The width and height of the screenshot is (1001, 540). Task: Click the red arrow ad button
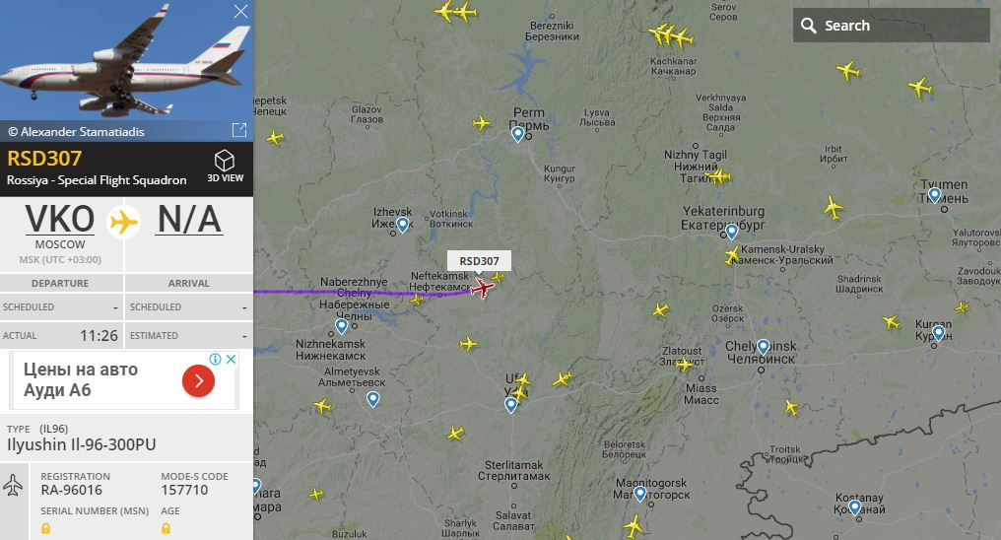(x=199, y=381)
